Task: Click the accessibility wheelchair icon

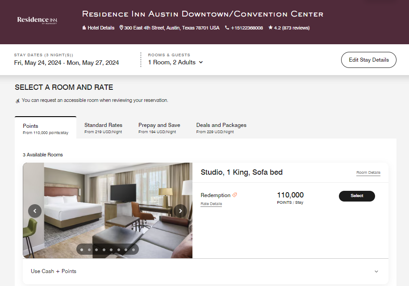Action: 17,101
